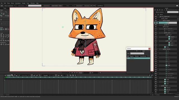
Task: Click the timeline zoom-out magnifier icon
Action: (149, 75)
